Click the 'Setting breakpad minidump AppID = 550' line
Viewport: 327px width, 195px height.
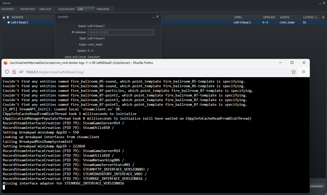(x=41, y=133)
